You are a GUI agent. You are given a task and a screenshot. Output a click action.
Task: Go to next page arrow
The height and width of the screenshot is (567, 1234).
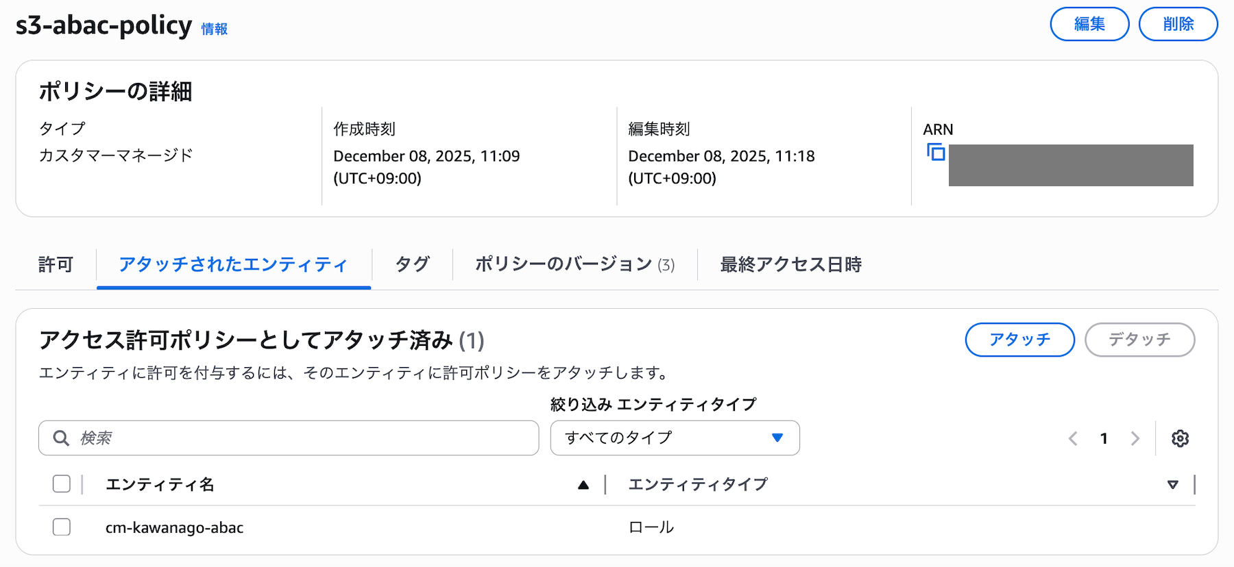pyautogui.click(x=1135, y=438)
